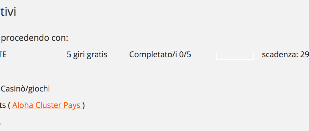Select the 'Completato/i 0/5' status text

point(160,55)
